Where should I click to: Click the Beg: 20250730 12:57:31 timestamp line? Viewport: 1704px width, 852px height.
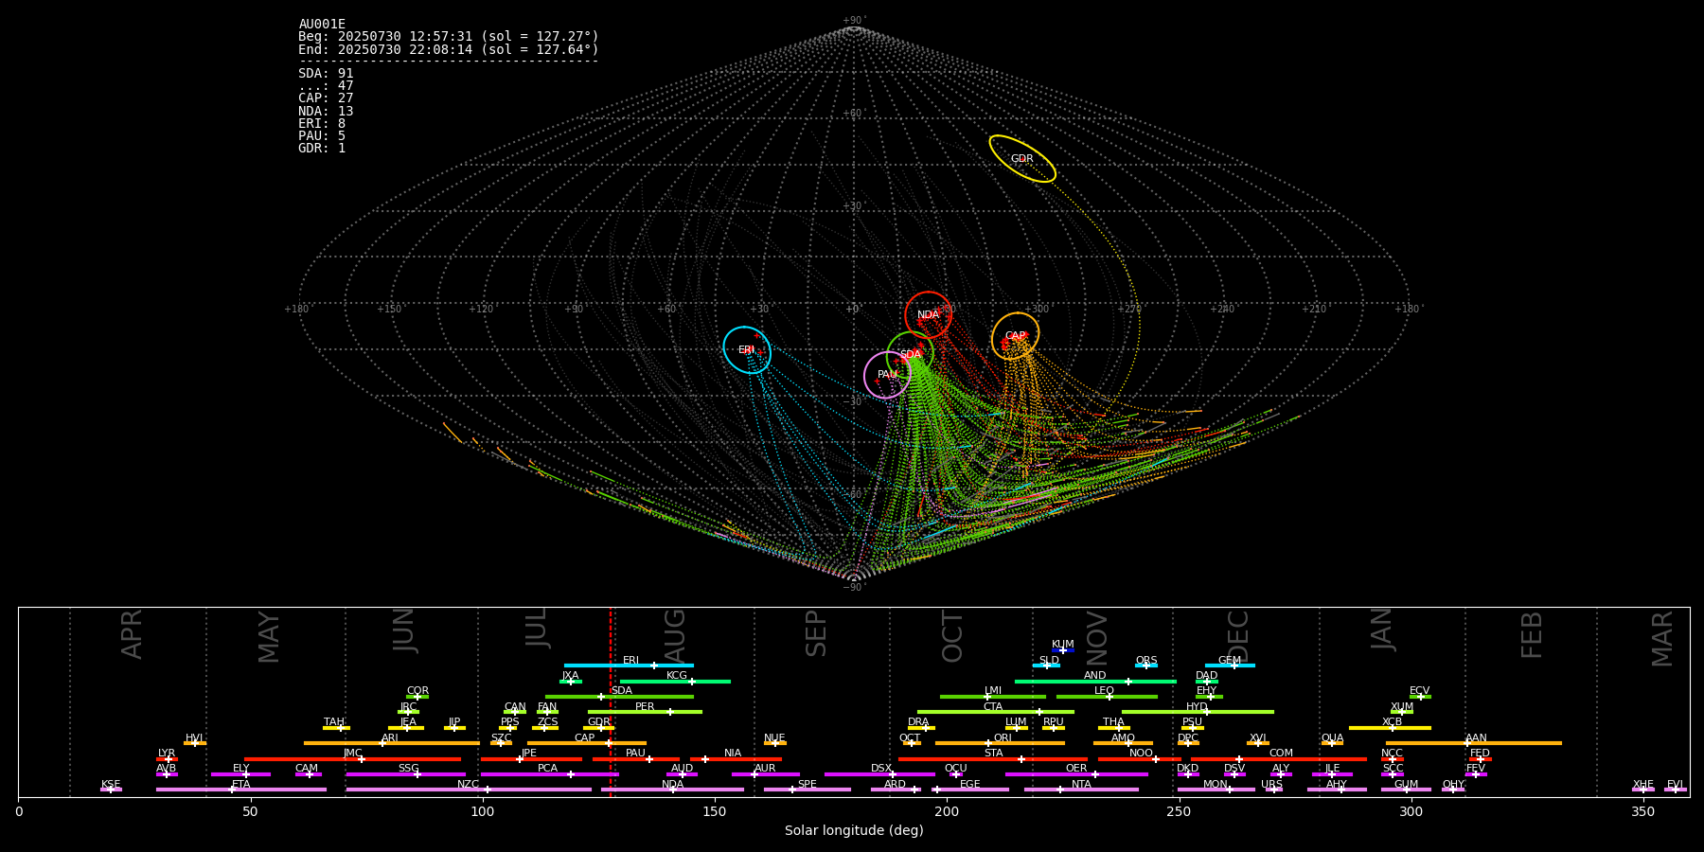[x=449, y=37]
